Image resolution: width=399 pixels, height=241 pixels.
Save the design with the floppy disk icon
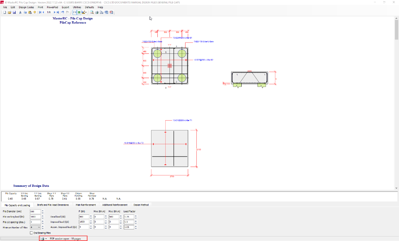14,12
